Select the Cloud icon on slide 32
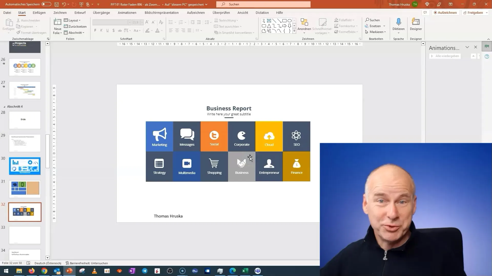 point(269,135)
